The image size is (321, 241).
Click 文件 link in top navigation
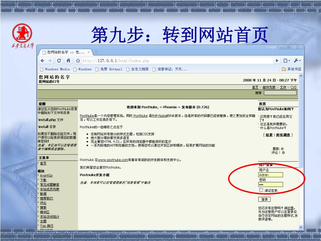click(x=283, y=87)
